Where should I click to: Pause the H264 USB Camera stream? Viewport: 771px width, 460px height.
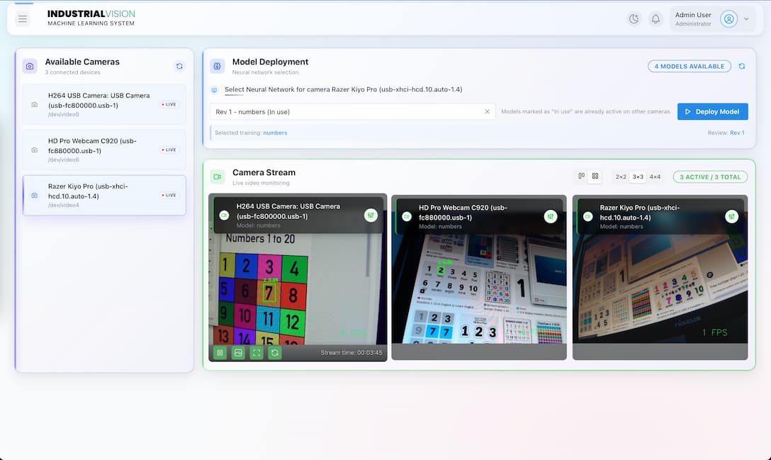coord(220,352)
